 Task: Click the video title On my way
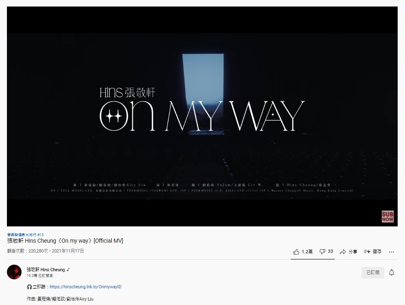(65, 241)
